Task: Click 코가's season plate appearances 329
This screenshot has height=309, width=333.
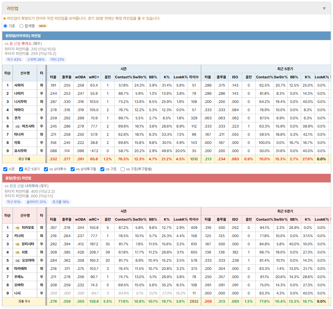Action: pos(194,118)
